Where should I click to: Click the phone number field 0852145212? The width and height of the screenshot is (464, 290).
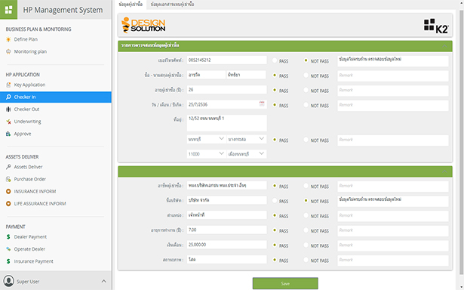(x=226, y=60)
